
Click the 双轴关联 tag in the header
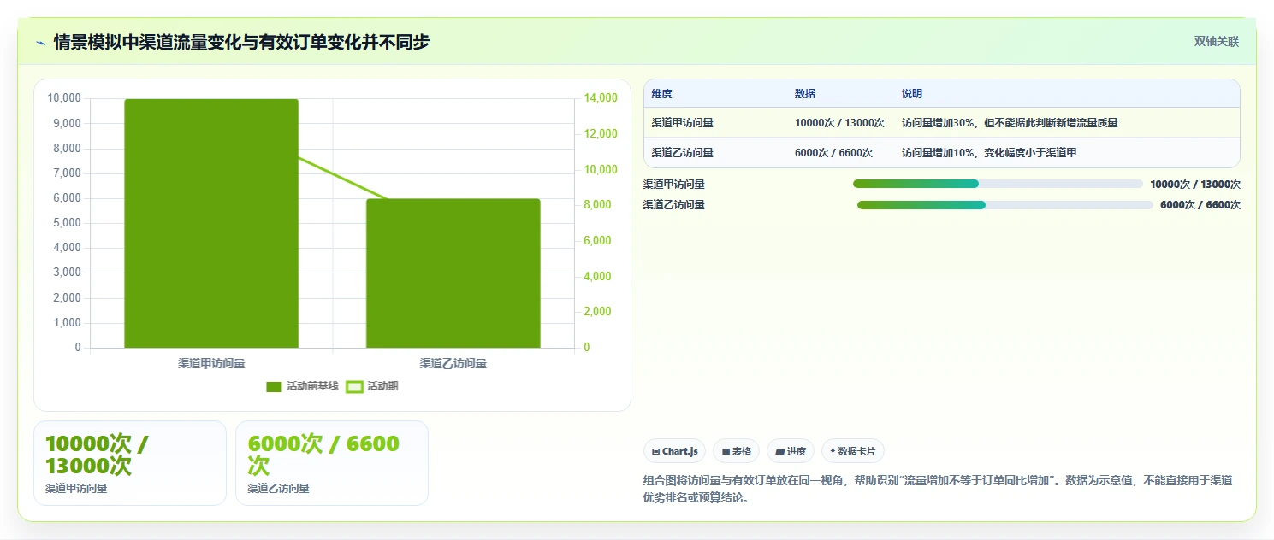pyautogui.click(x=1216, y=41)
